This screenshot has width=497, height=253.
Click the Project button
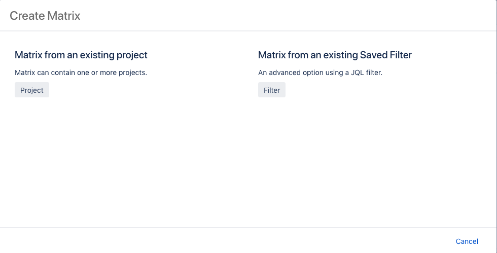point(32,90)
